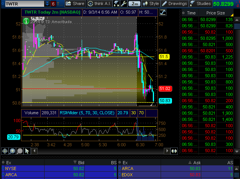Select the ARCA ask row at 50.83
The image size is (240, 179).
tap(176, 168)
